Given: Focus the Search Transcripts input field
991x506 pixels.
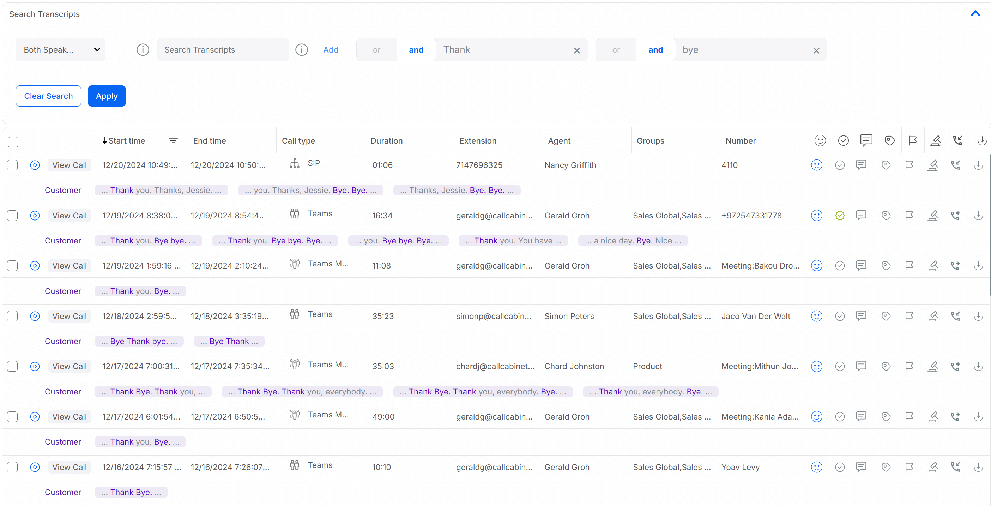Looking at the screenshot, I should click(x=222, y=50).
